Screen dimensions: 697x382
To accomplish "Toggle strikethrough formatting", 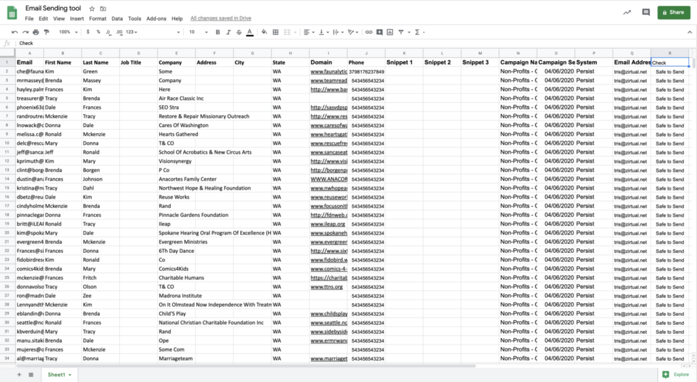I will (x=239, y=32).
